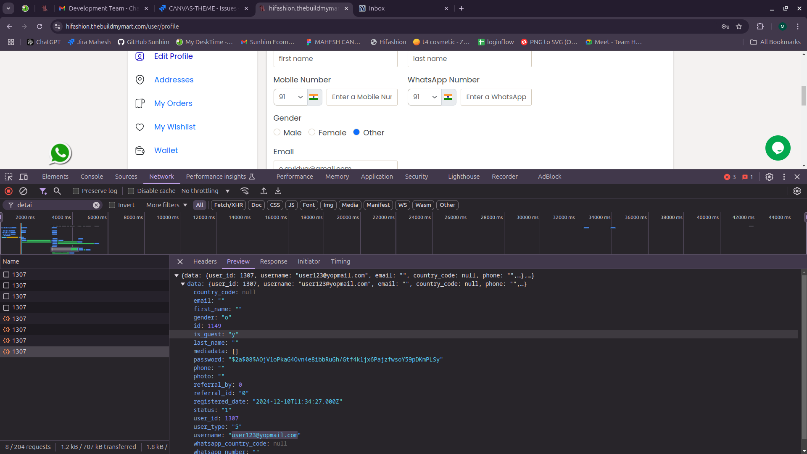The height and width of the screenshot is (454, 807).
Task: Collapse the data object node
Action: pyautogui.click(x=183, y=284)
